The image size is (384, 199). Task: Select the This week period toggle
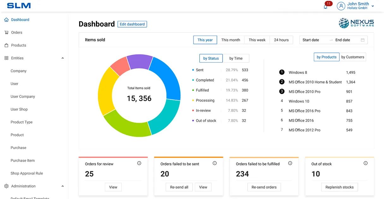click(257, 40)
